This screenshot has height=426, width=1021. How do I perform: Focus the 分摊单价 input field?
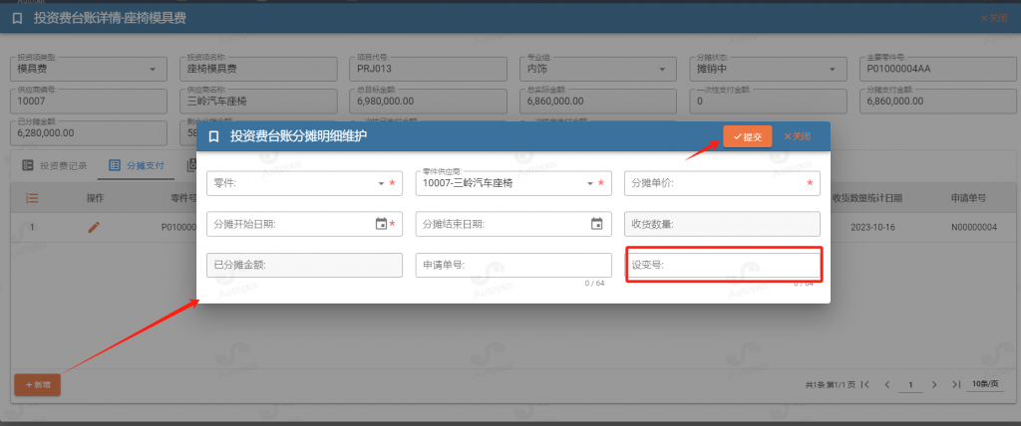[x=722, y=183]
